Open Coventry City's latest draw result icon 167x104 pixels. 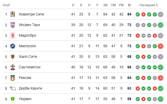pos(161,14)
